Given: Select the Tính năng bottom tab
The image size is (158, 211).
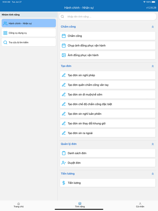Looking at the screenshot, I should click(80, 205).
